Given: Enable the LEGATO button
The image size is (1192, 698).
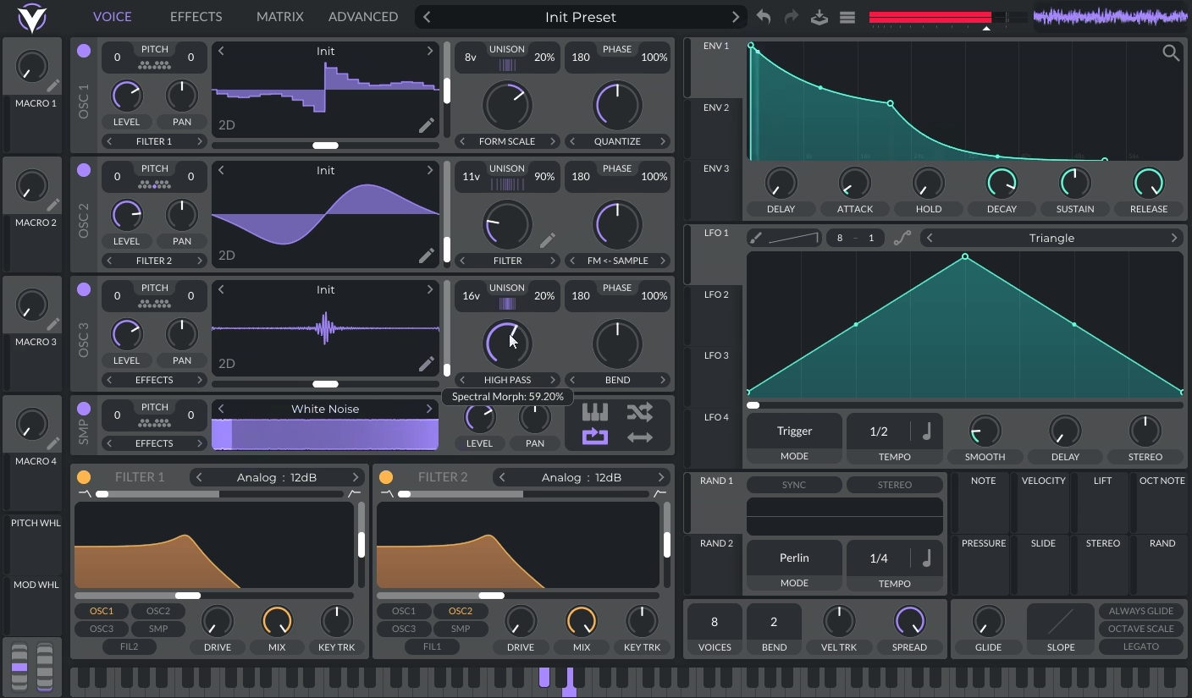Looking at the screenshot, I should (1140, 646).
